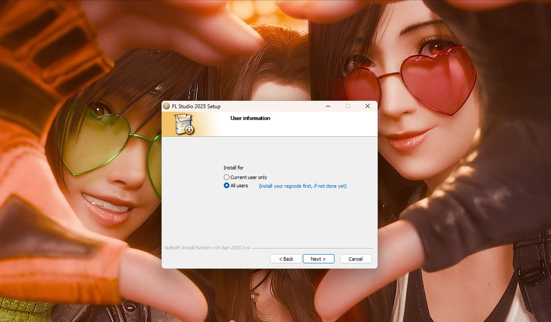
Task: Return to the previous page with Back
Action: click(x=286, y=259)
